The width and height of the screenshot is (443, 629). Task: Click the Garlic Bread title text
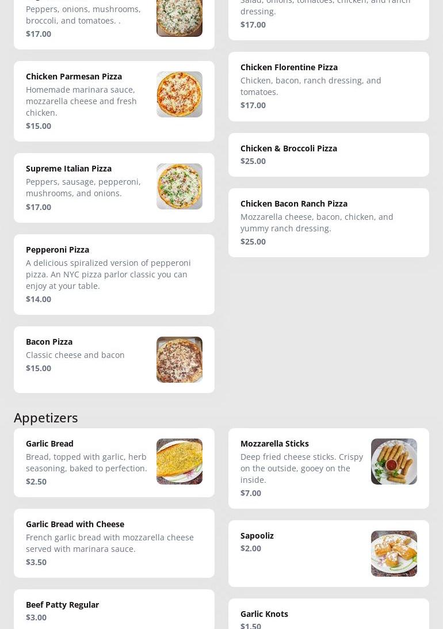click(49, 443)
